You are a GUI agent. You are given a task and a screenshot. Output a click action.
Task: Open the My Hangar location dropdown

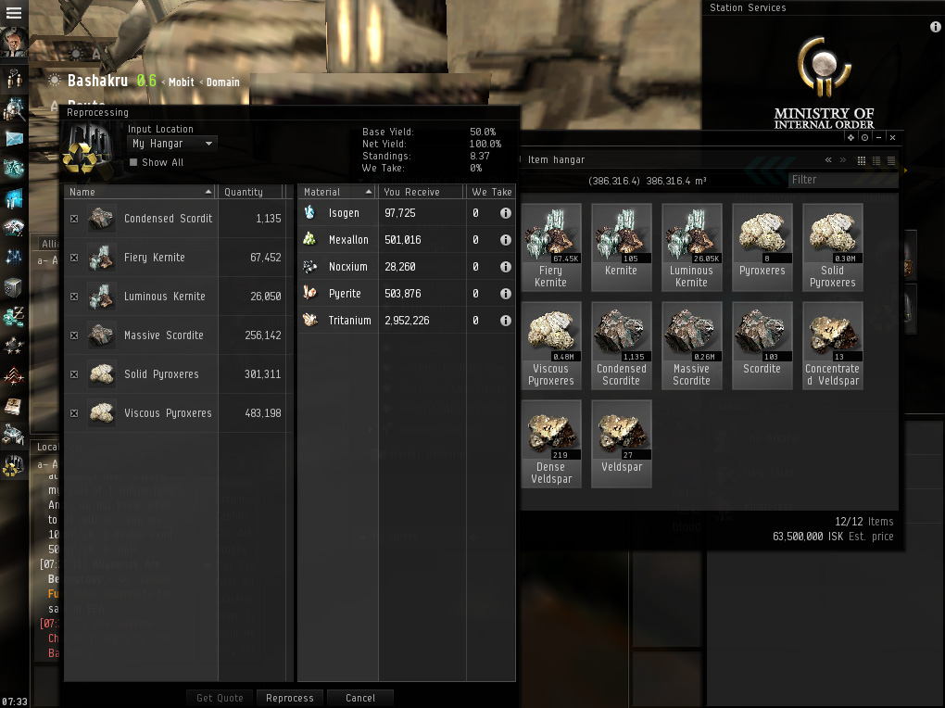point(171,144)
